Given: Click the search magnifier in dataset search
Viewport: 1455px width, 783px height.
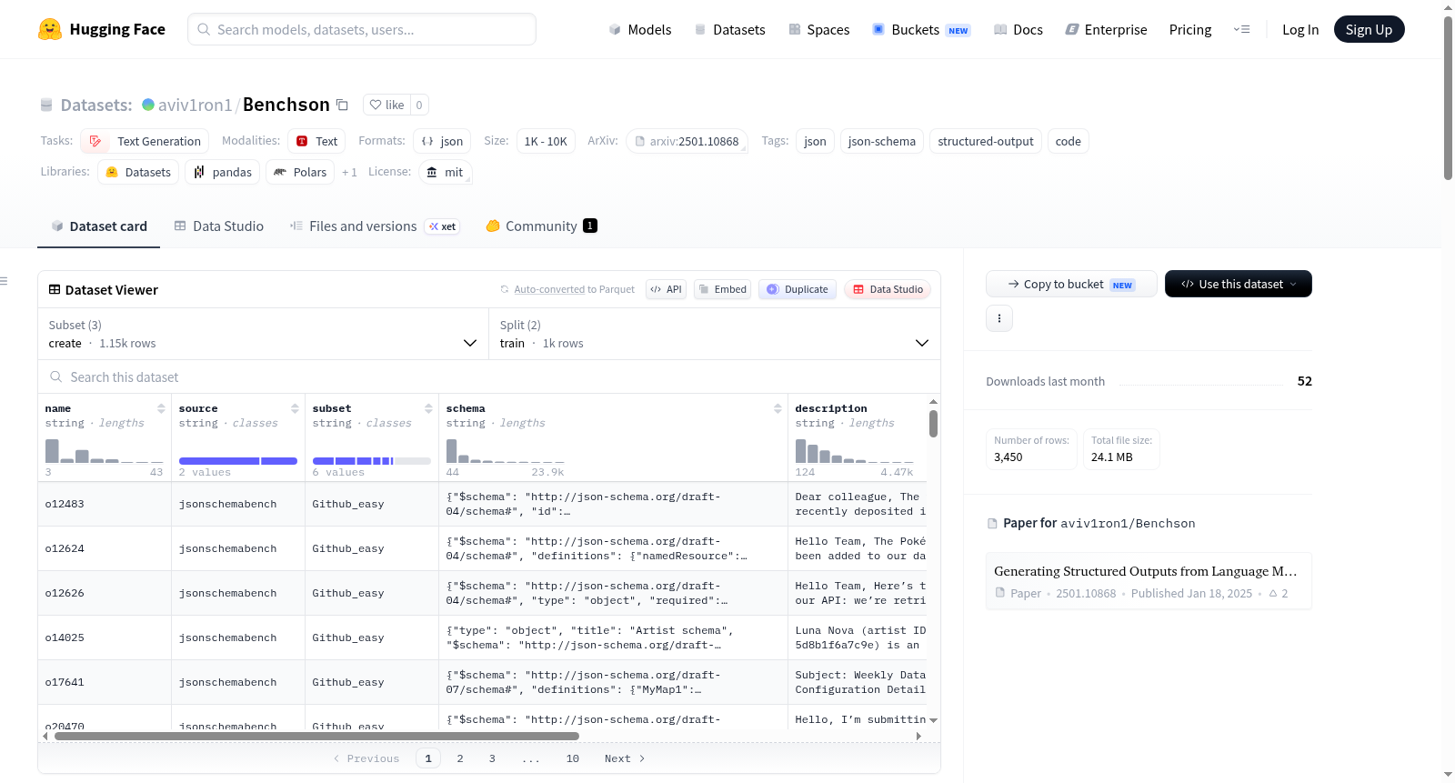Looking at the screenshot, I should pos(56,376).
